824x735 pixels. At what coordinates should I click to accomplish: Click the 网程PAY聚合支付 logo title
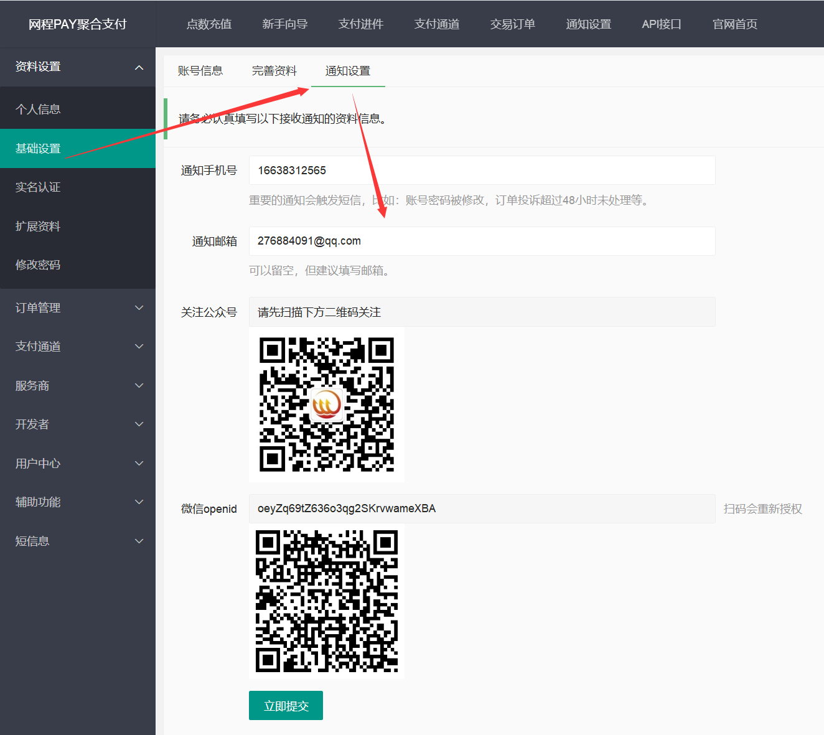pos(77,24)
